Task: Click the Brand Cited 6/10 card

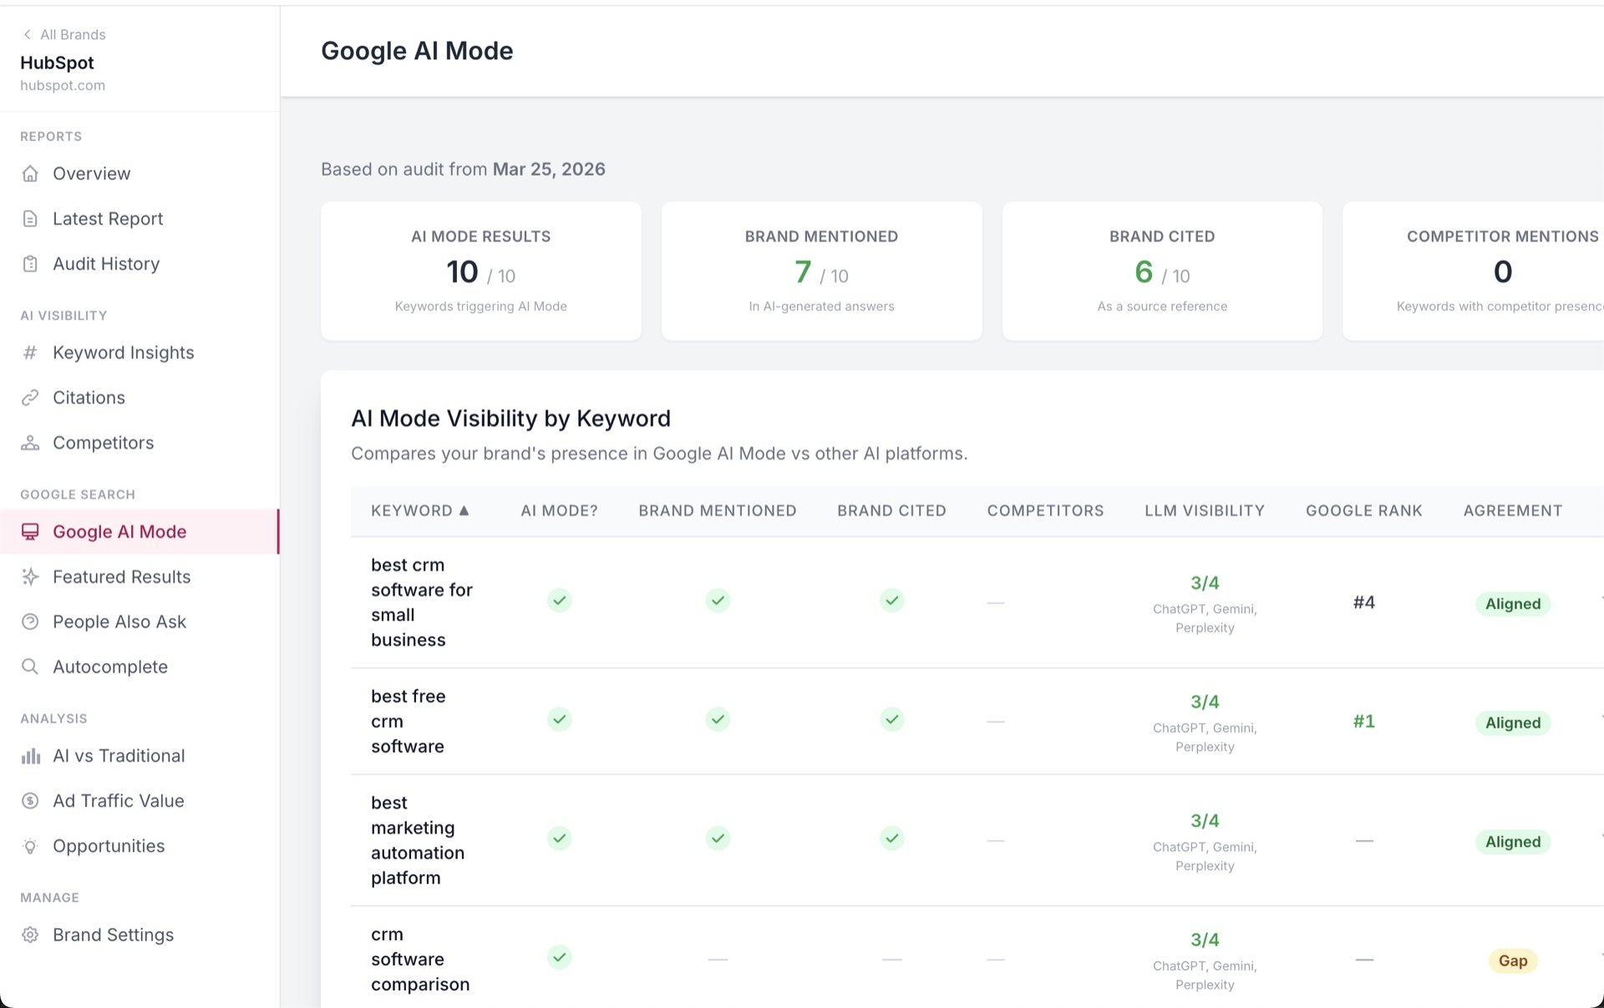Action: click(1162, 271)
